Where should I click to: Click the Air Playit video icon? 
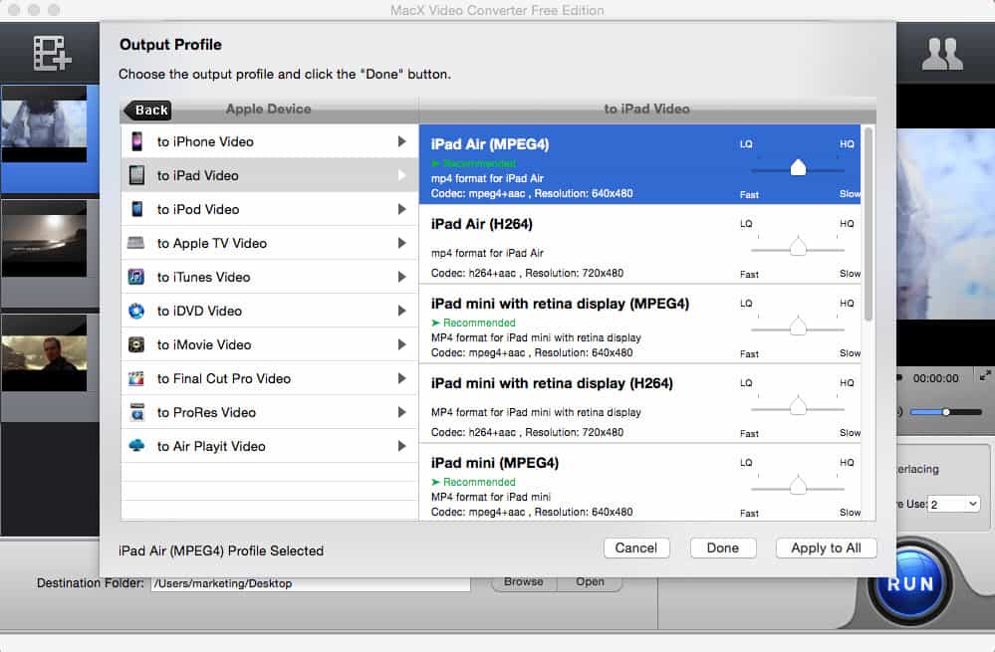coord(136,446)
